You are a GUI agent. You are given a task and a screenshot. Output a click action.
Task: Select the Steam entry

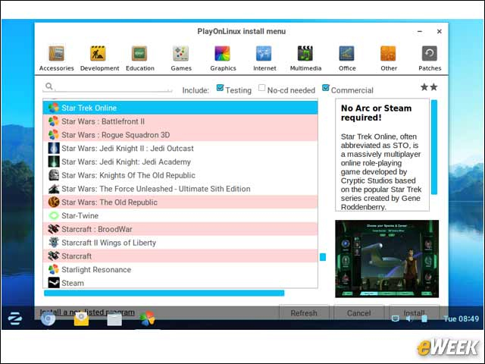click(180, 283)
